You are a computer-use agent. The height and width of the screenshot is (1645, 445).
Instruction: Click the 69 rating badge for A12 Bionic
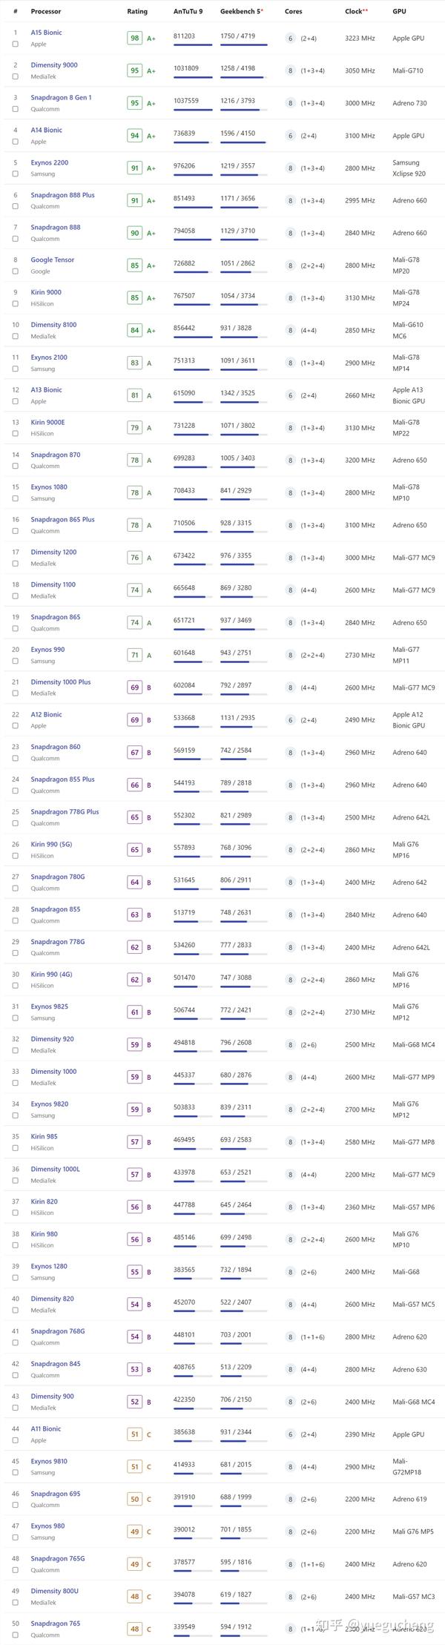pyautogui.click(x=134, y=720)
